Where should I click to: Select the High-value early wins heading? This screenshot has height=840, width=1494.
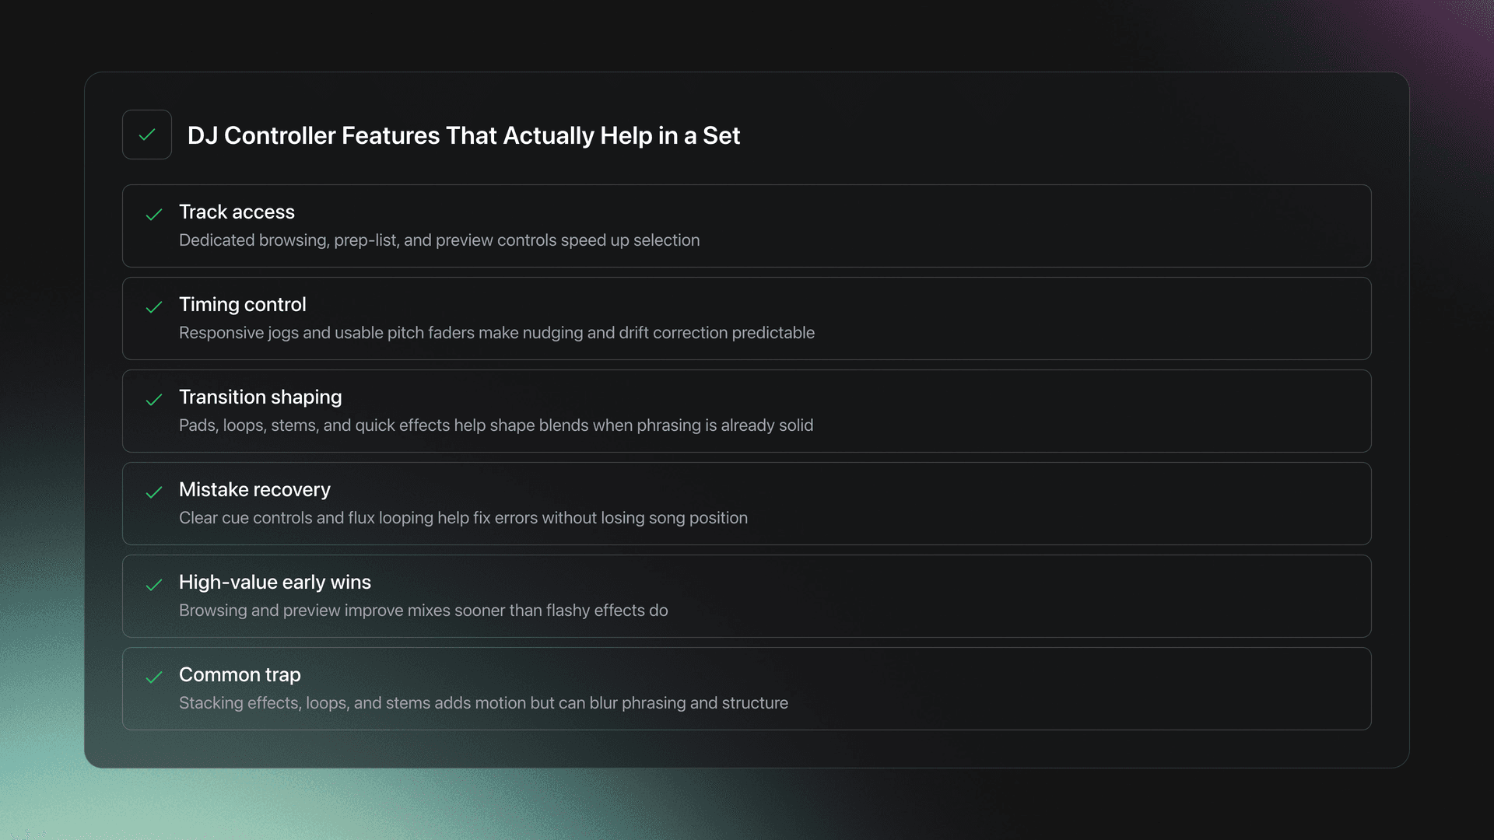275,582
